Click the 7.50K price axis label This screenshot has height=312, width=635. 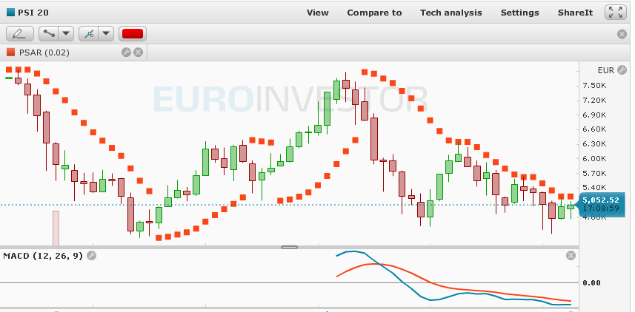coord(594,85)
